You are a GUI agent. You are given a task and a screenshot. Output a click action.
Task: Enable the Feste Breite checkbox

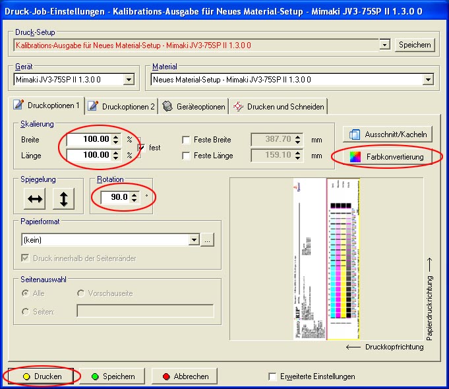pyautogui.click(x=187, y=140)
